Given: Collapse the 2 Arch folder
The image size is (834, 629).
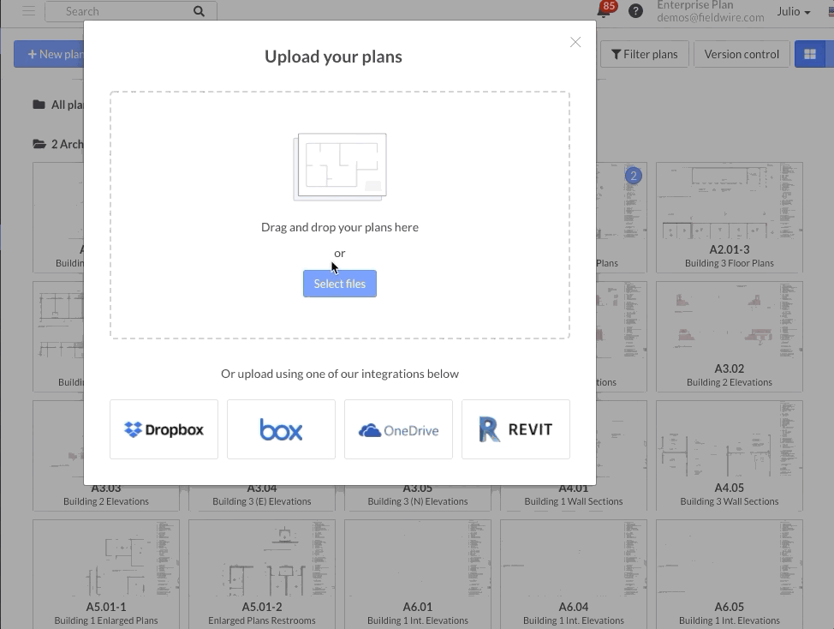Looking at the screenshot, I should pyautogui.click(x=57, y=144).
